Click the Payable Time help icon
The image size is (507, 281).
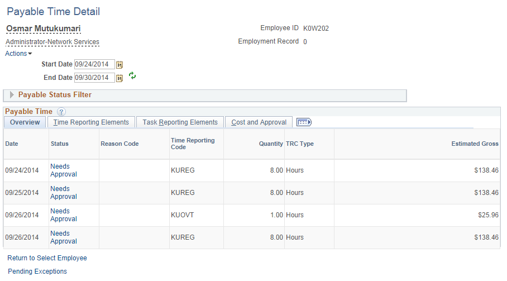(61, 112)
